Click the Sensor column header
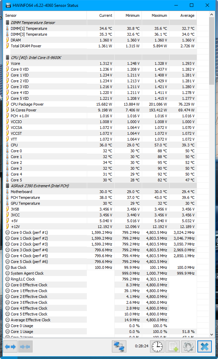 point(45,15)
